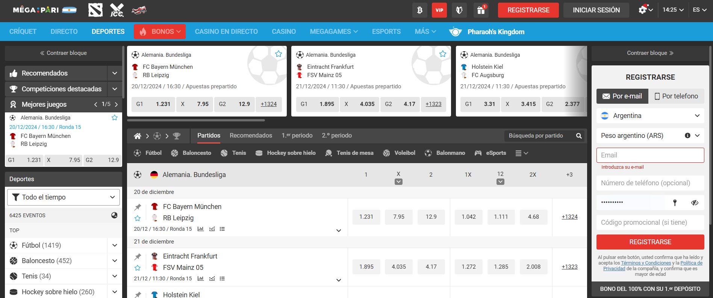
Task: Open the VIP cashback icon
Action: click(439, 10)
